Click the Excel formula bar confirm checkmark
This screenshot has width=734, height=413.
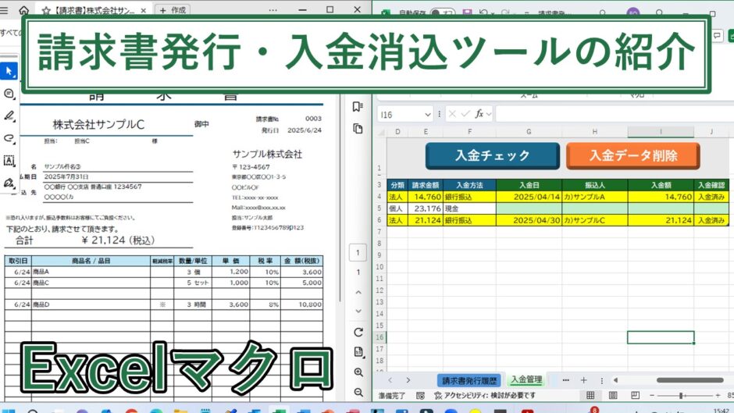pos(465,114)
